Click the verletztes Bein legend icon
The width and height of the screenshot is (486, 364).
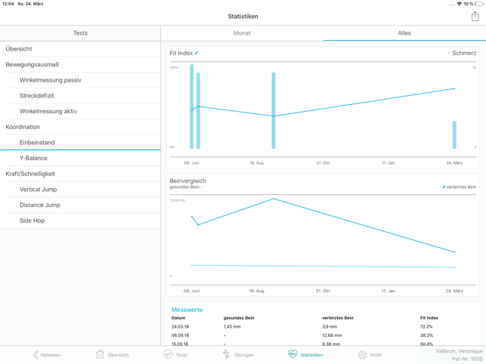[x=444, y=187]
